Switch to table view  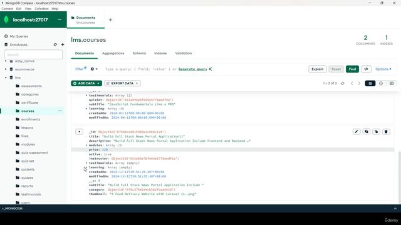point(392,83)
